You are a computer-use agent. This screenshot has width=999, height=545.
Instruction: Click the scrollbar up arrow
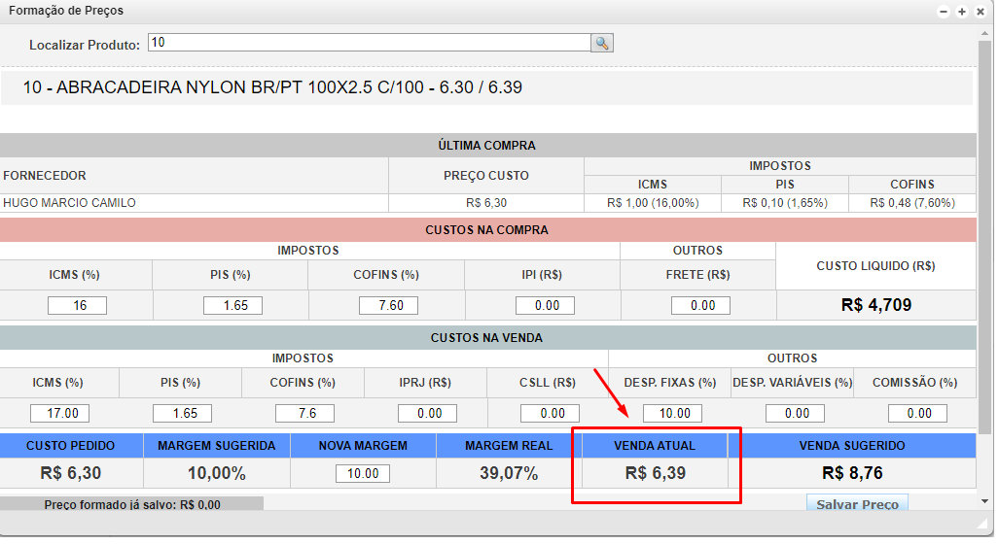click(x=985, y=31)
